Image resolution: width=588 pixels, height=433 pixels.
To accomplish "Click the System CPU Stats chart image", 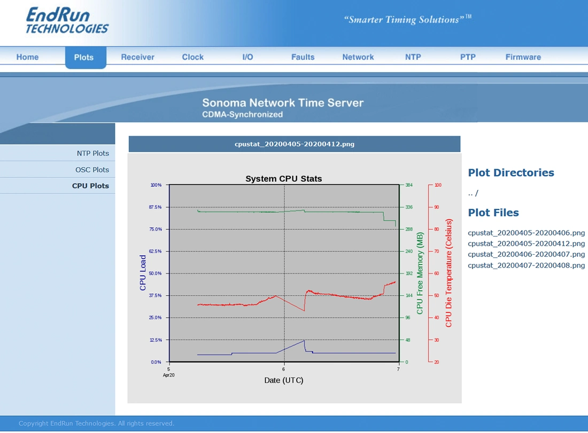I will 295,279.
